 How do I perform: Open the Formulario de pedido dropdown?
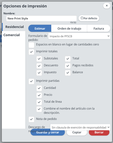(x=79, y=36)
